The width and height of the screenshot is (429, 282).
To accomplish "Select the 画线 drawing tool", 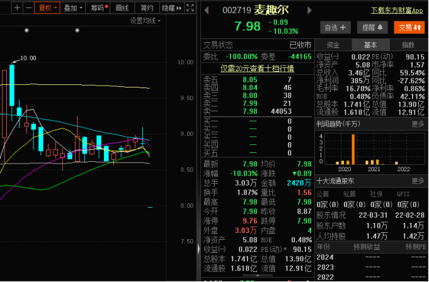I will tap(122, 8).
